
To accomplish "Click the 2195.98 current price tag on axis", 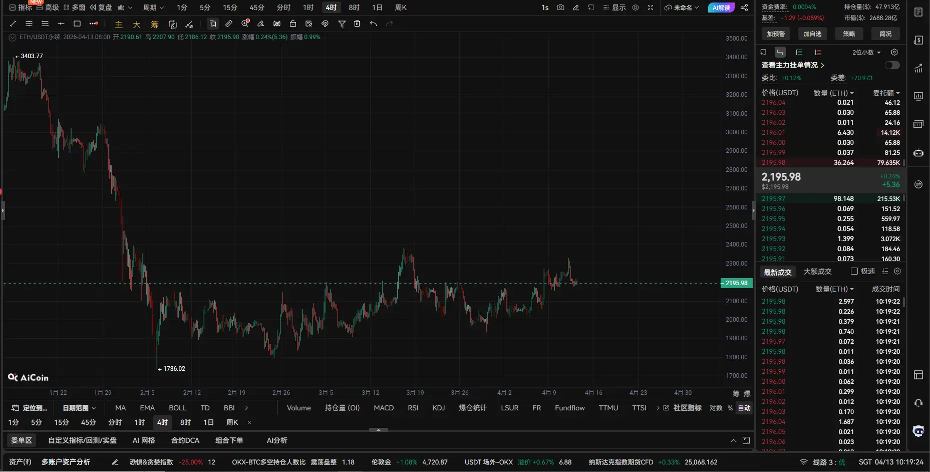I will tap(736, 283).
